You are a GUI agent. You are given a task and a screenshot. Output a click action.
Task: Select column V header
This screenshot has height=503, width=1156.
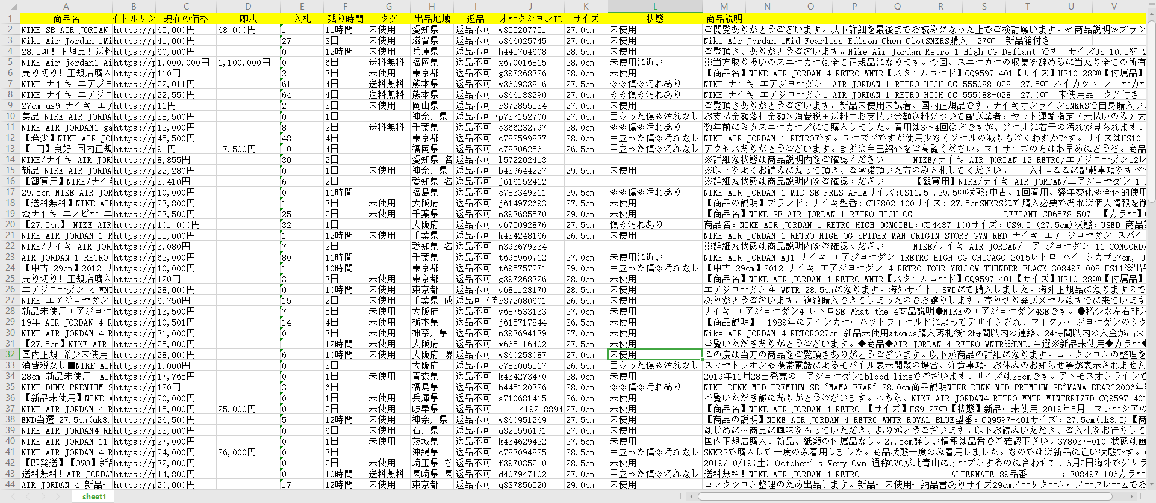click(x=1114, y=7)
